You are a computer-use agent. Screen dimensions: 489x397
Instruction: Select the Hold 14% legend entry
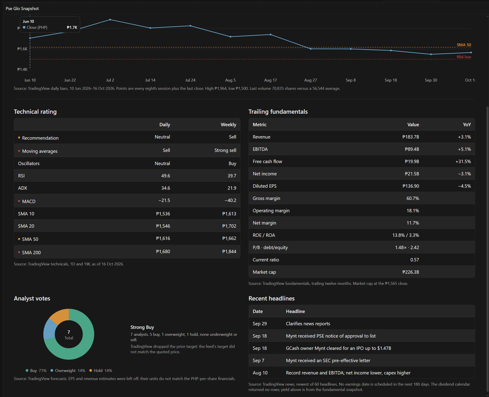[100, 371]
